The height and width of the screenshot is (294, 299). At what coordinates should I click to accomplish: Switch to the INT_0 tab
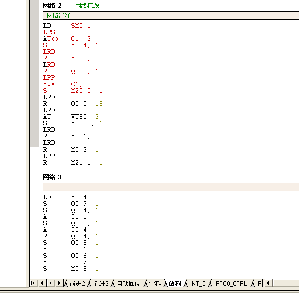[x=198, y=284]
